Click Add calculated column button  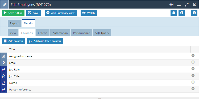(x=45, y=41)
